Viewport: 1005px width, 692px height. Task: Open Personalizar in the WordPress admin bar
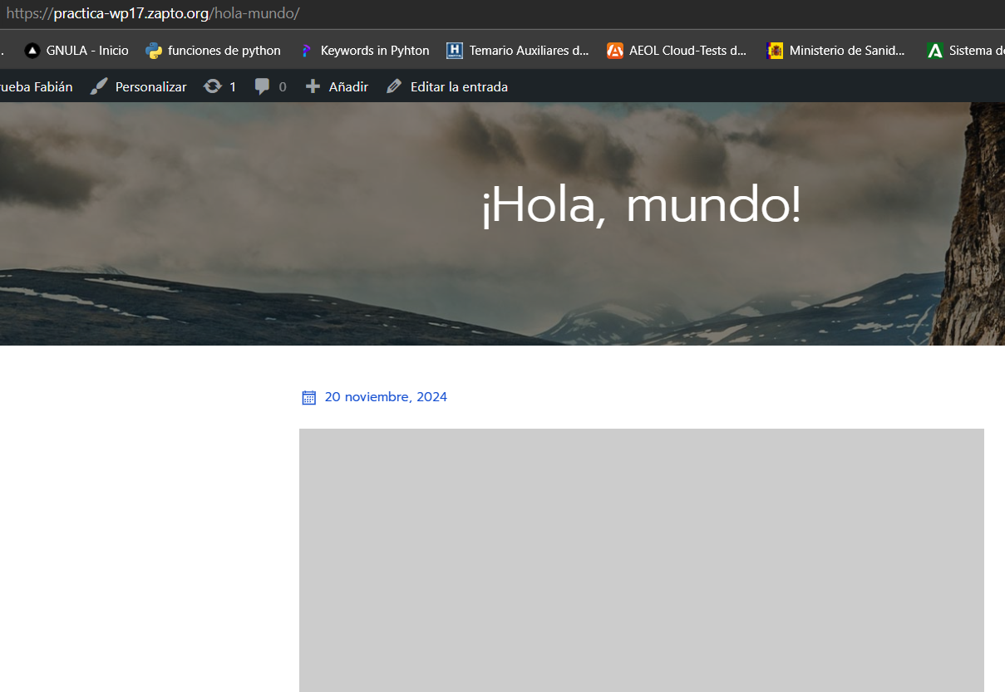(x=150, y=86)
